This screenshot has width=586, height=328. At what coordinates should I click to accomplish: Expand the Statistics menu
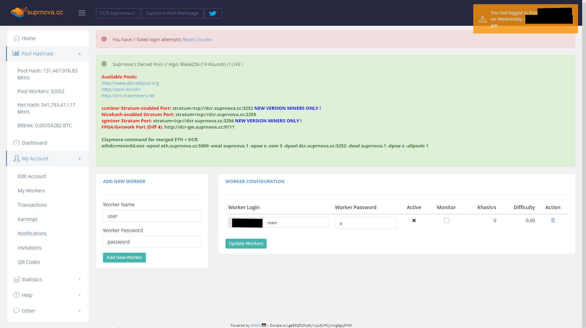tap(80, 280)
